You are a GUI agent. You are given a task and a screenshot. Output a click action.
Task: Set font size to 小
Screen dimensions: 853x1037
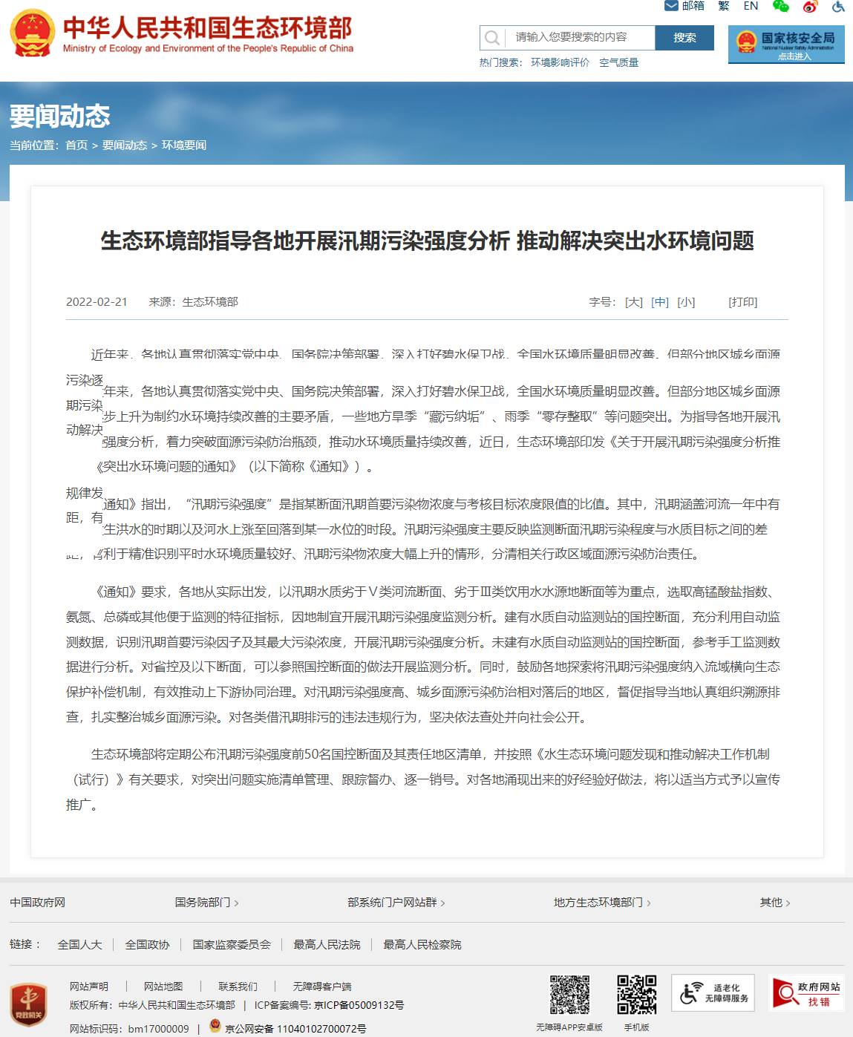686,302
